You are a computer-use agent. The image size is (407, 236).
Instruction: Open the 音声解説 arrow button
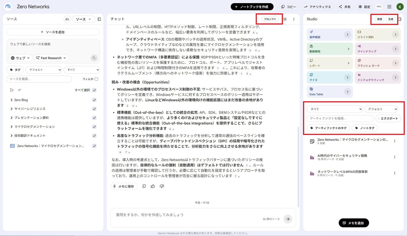[x=348, y=34]
